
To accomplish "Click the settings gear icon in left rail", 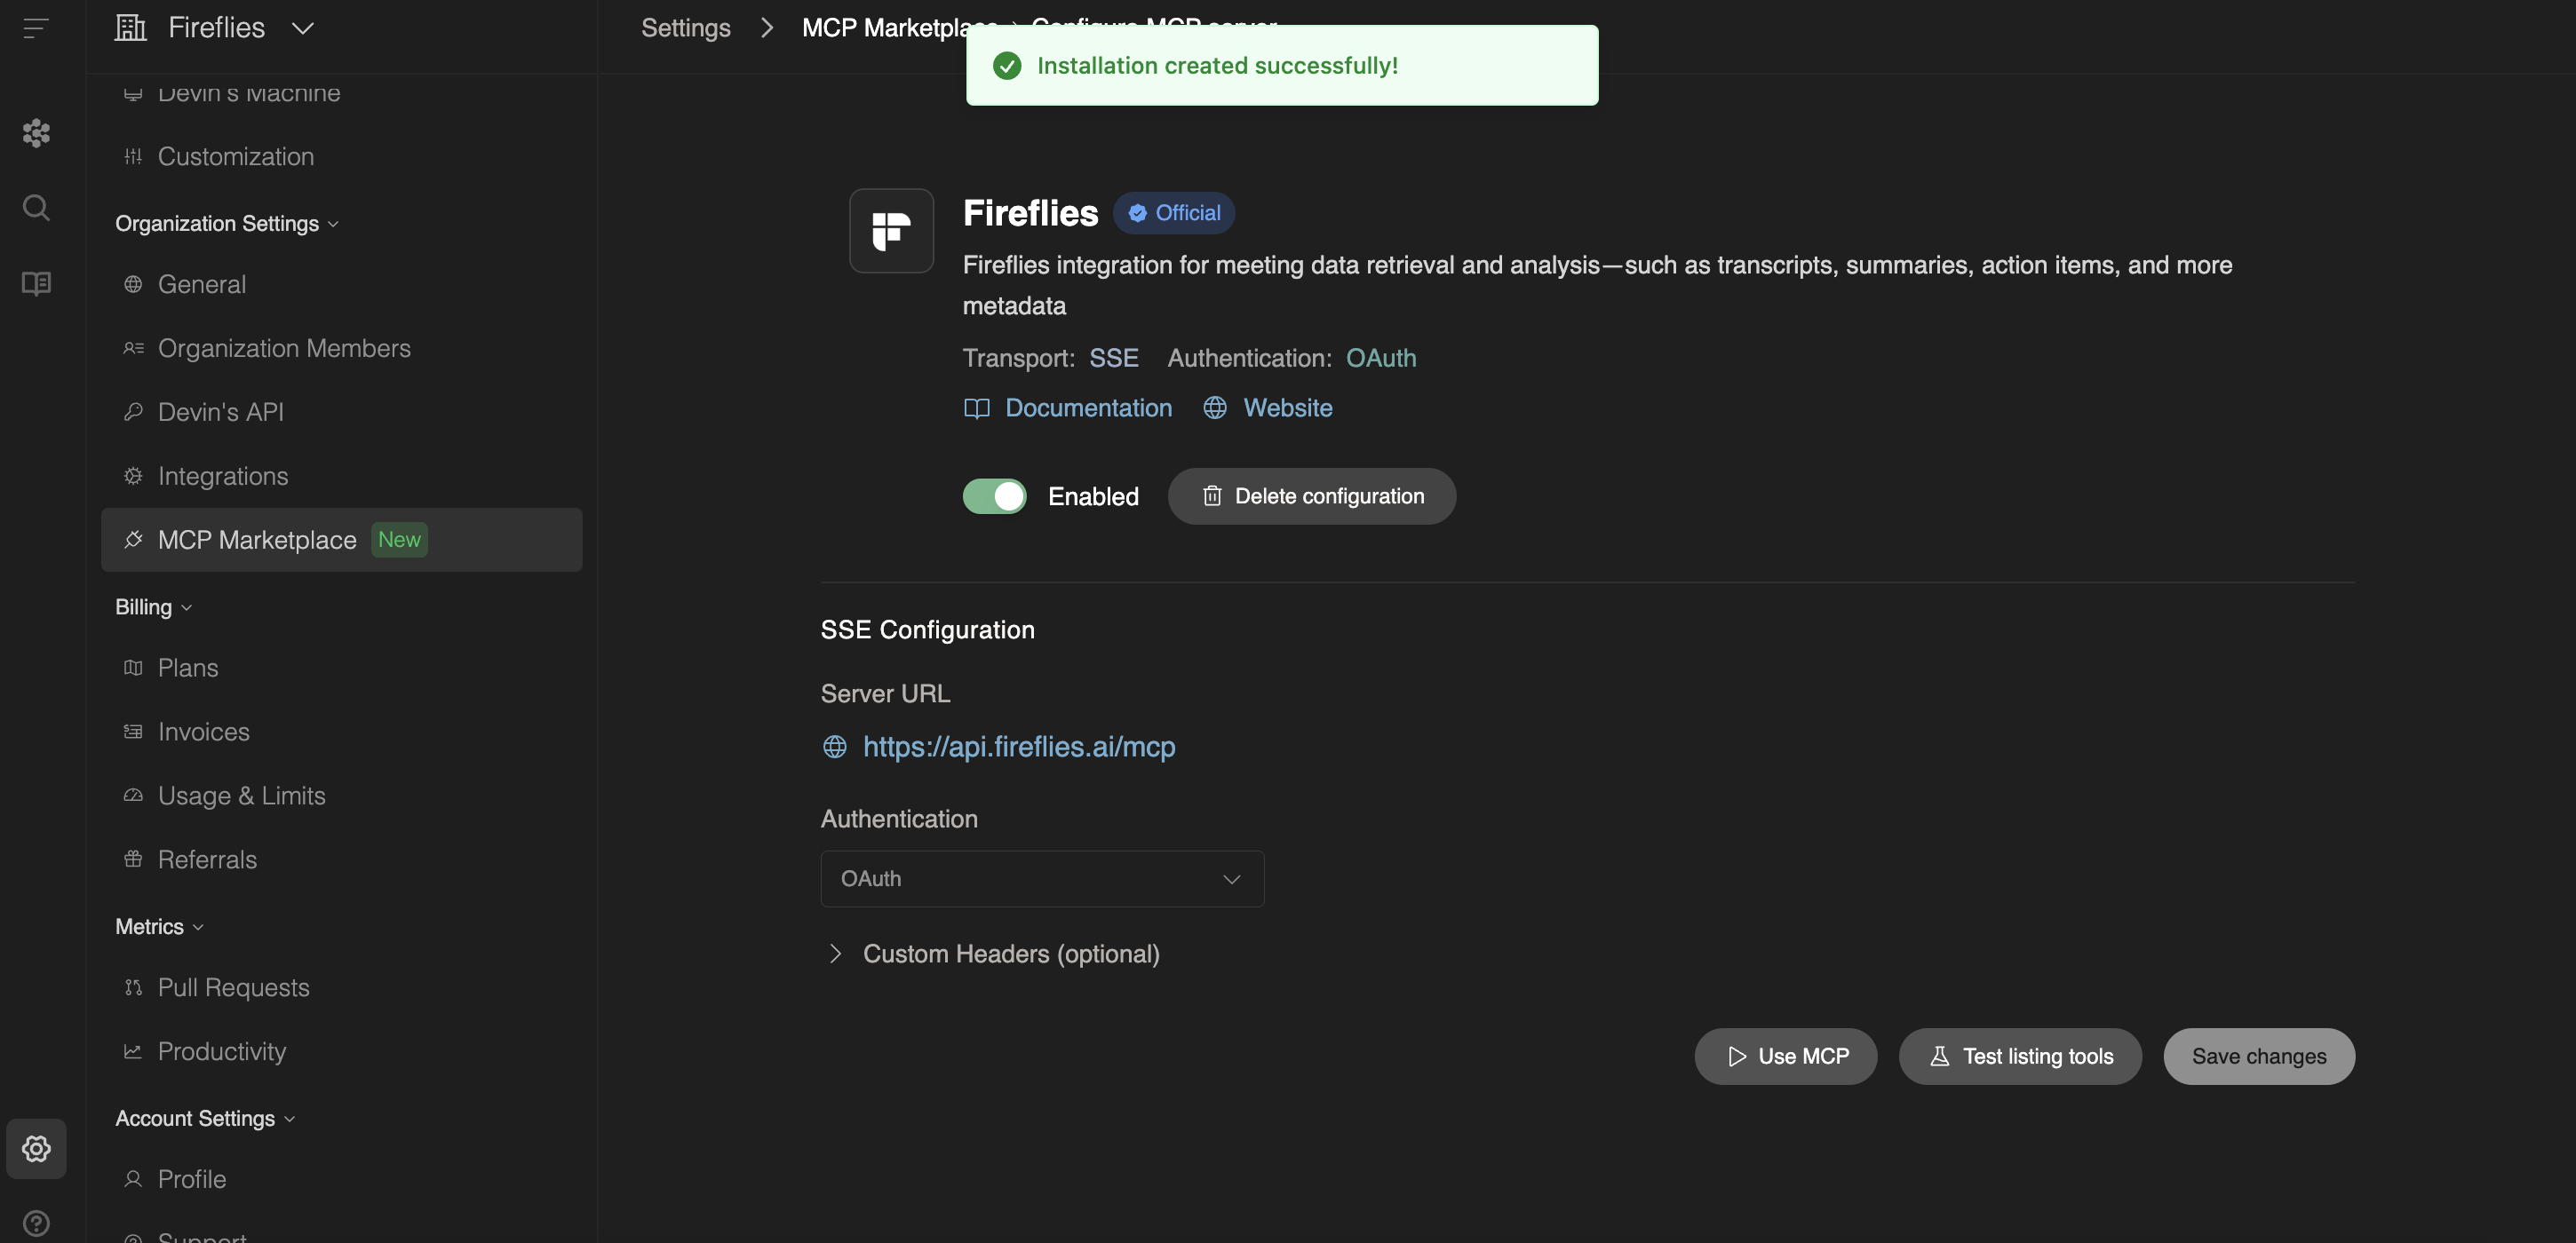I will tap(36, 1148).
